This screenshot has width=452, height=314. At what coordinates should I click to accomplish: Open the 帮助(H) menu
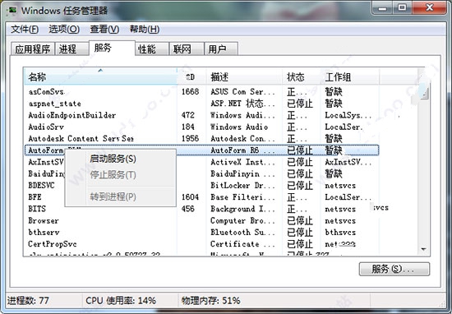click(x=145, y=29)
